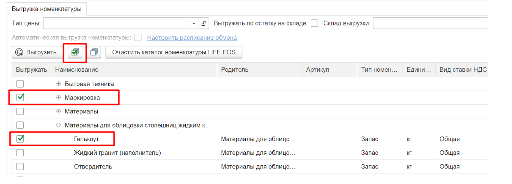Click the Склад выгрузки input field
The width and height of the screenshot is (512, 184).
(x=430, y=23)
